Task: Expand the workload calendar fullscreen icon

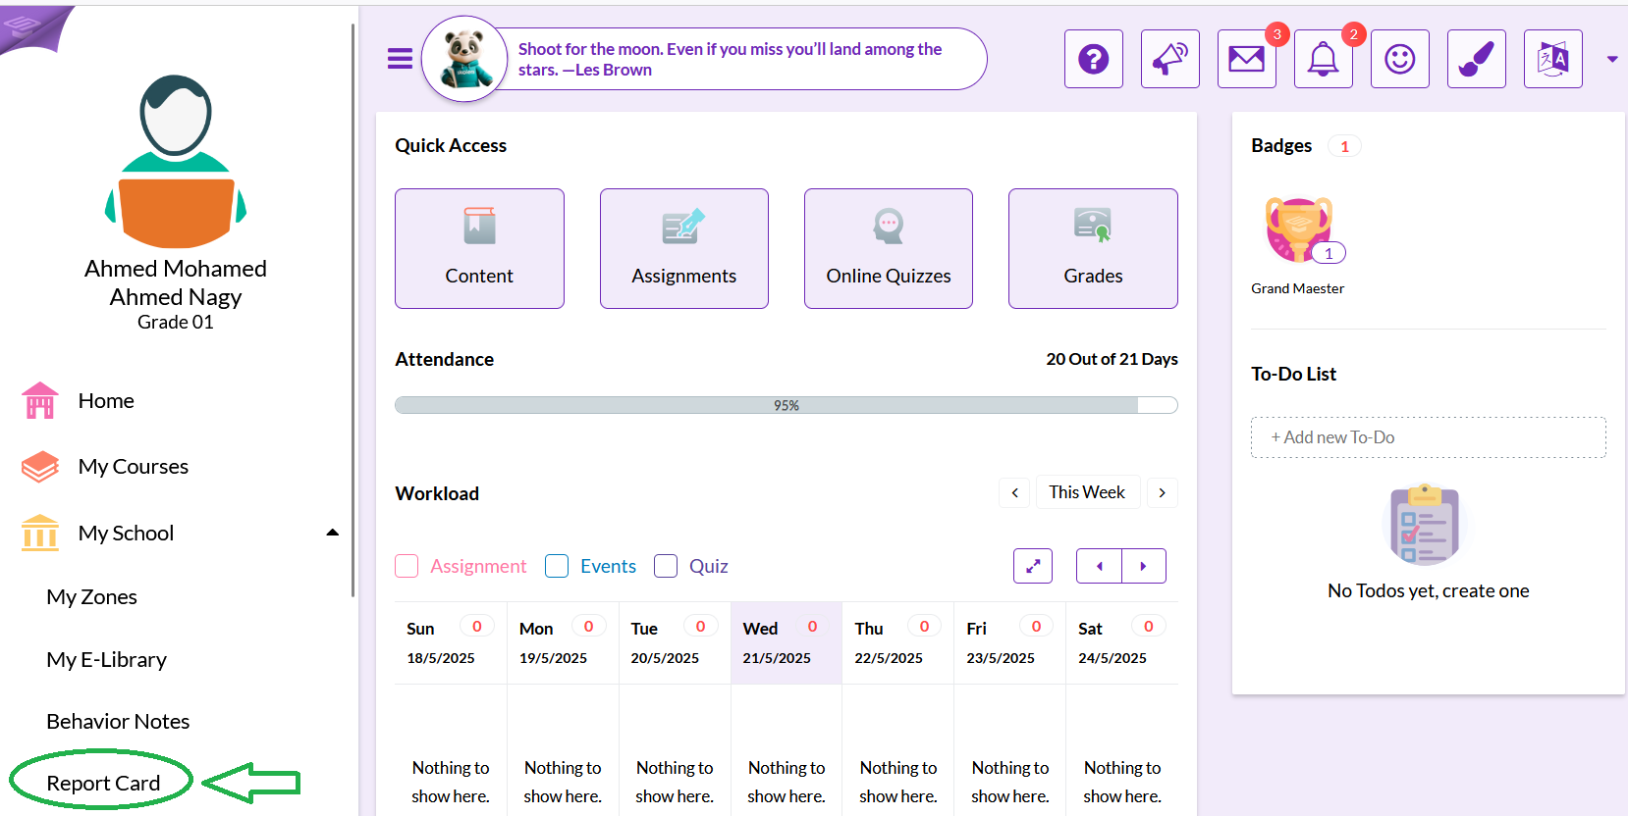Action: (x=1033, y=566)
